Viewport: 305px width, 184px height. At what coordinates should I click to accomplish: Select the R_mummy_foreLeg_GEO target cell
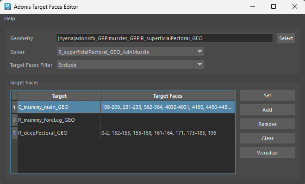(59, 120)
